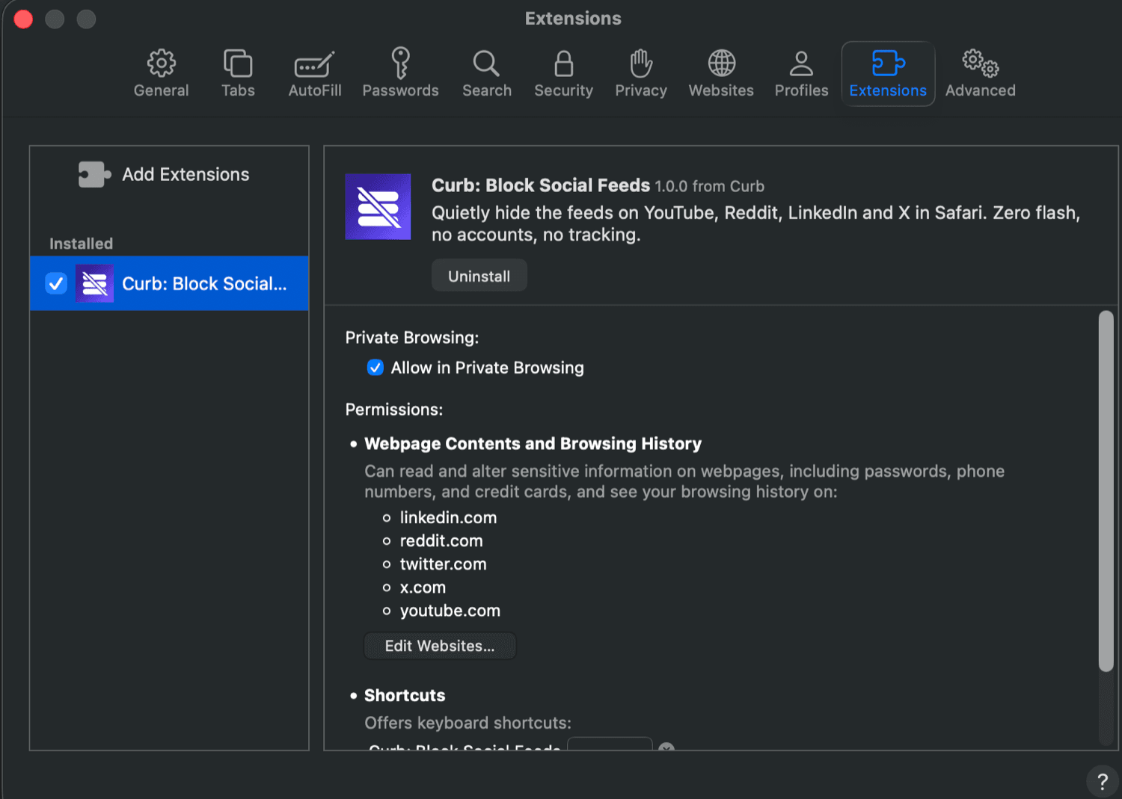The width and height of the screenshot is (1122, 799).
Task: Switch to the Privacy pane
Action: 640,74
